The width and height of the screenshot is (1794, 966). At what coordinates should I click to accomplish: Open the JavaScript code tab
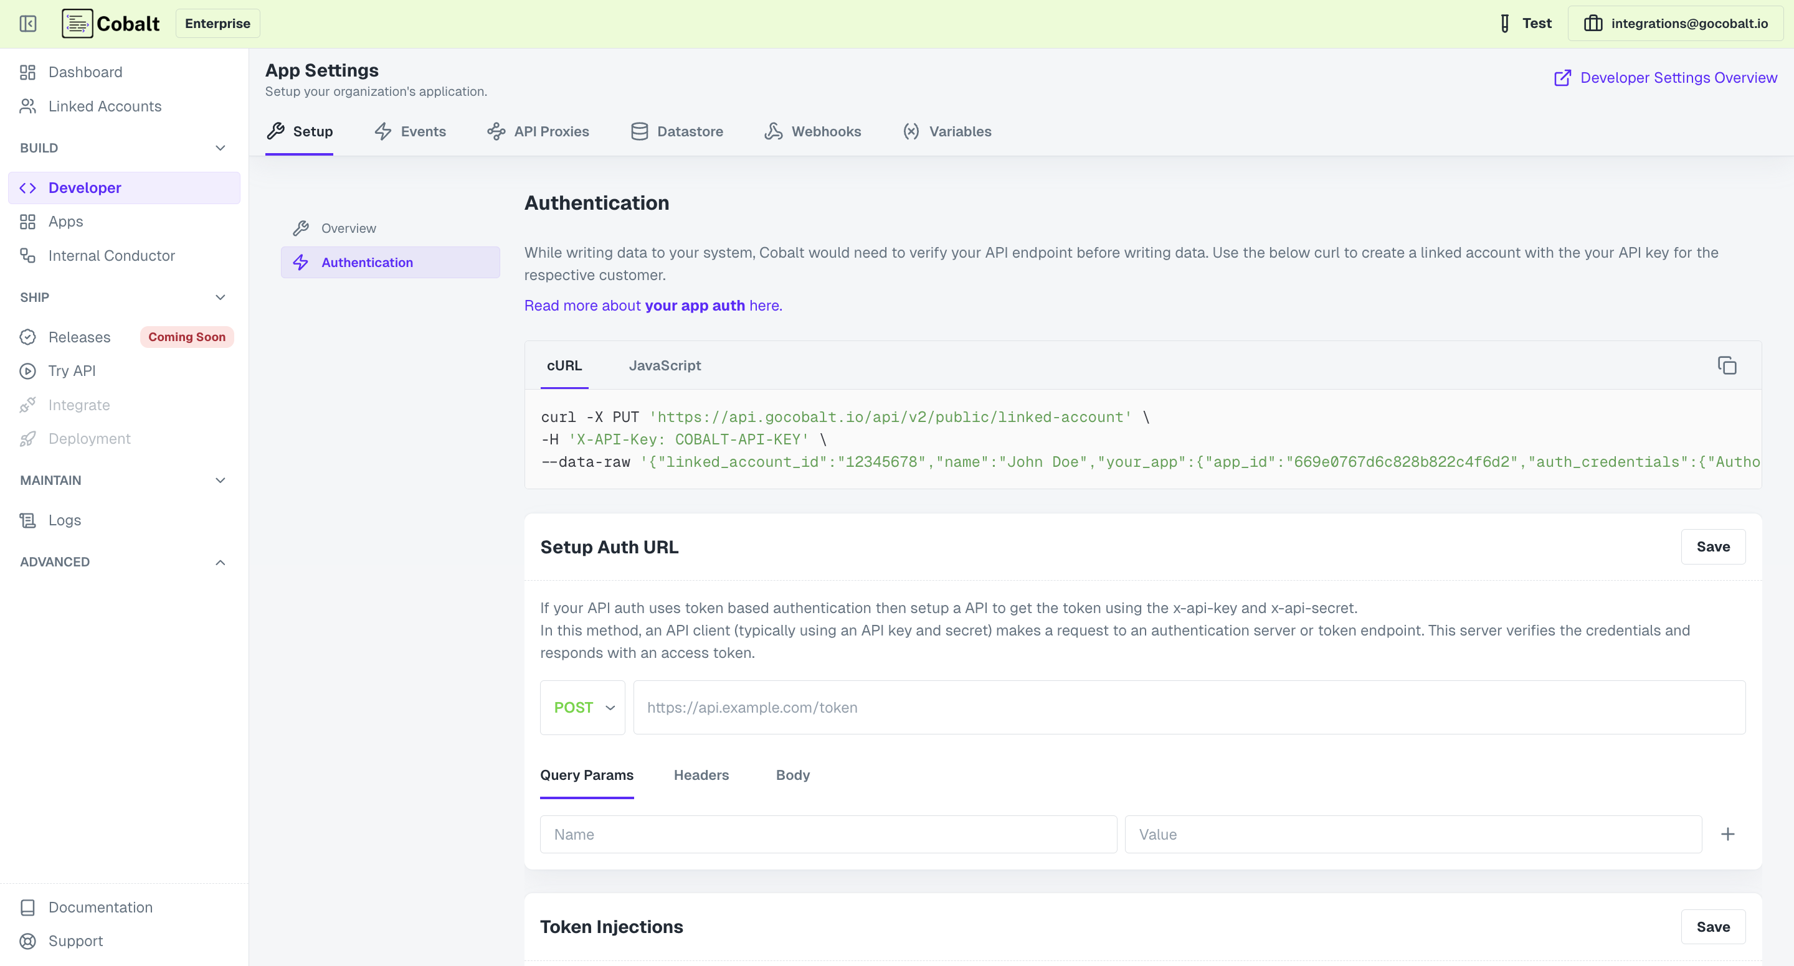(665, 365)
